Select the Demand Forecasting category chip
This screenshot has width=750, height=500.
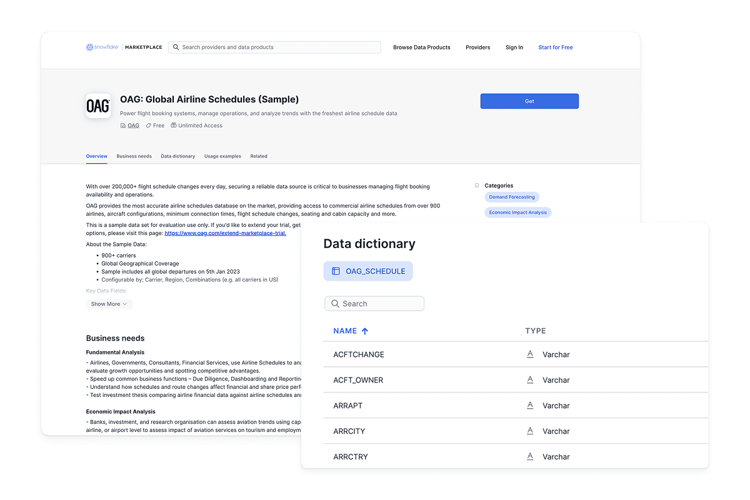pyautogui.click(x=511, y=196)
